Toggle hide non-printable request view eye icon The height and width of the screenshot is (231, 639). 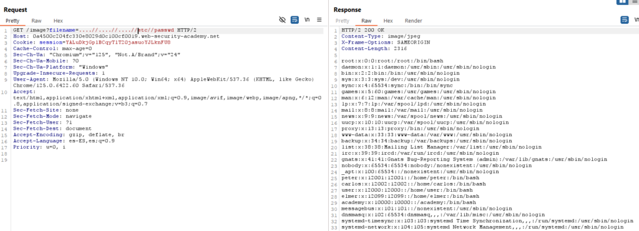pos(282,20)
